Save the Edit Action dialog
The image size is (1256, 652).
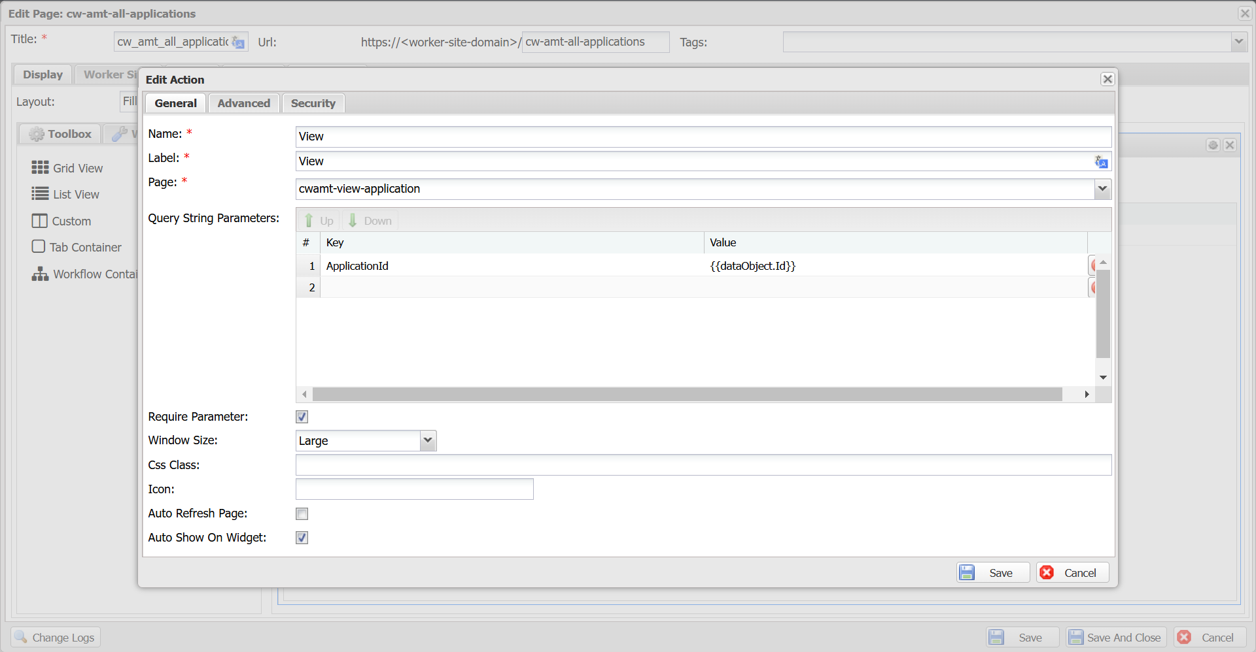[992, 573]
